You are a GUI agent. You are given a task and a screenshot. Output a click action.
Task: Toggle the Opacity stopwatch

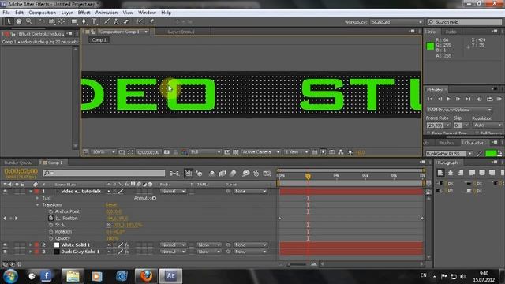pos(50,238)
